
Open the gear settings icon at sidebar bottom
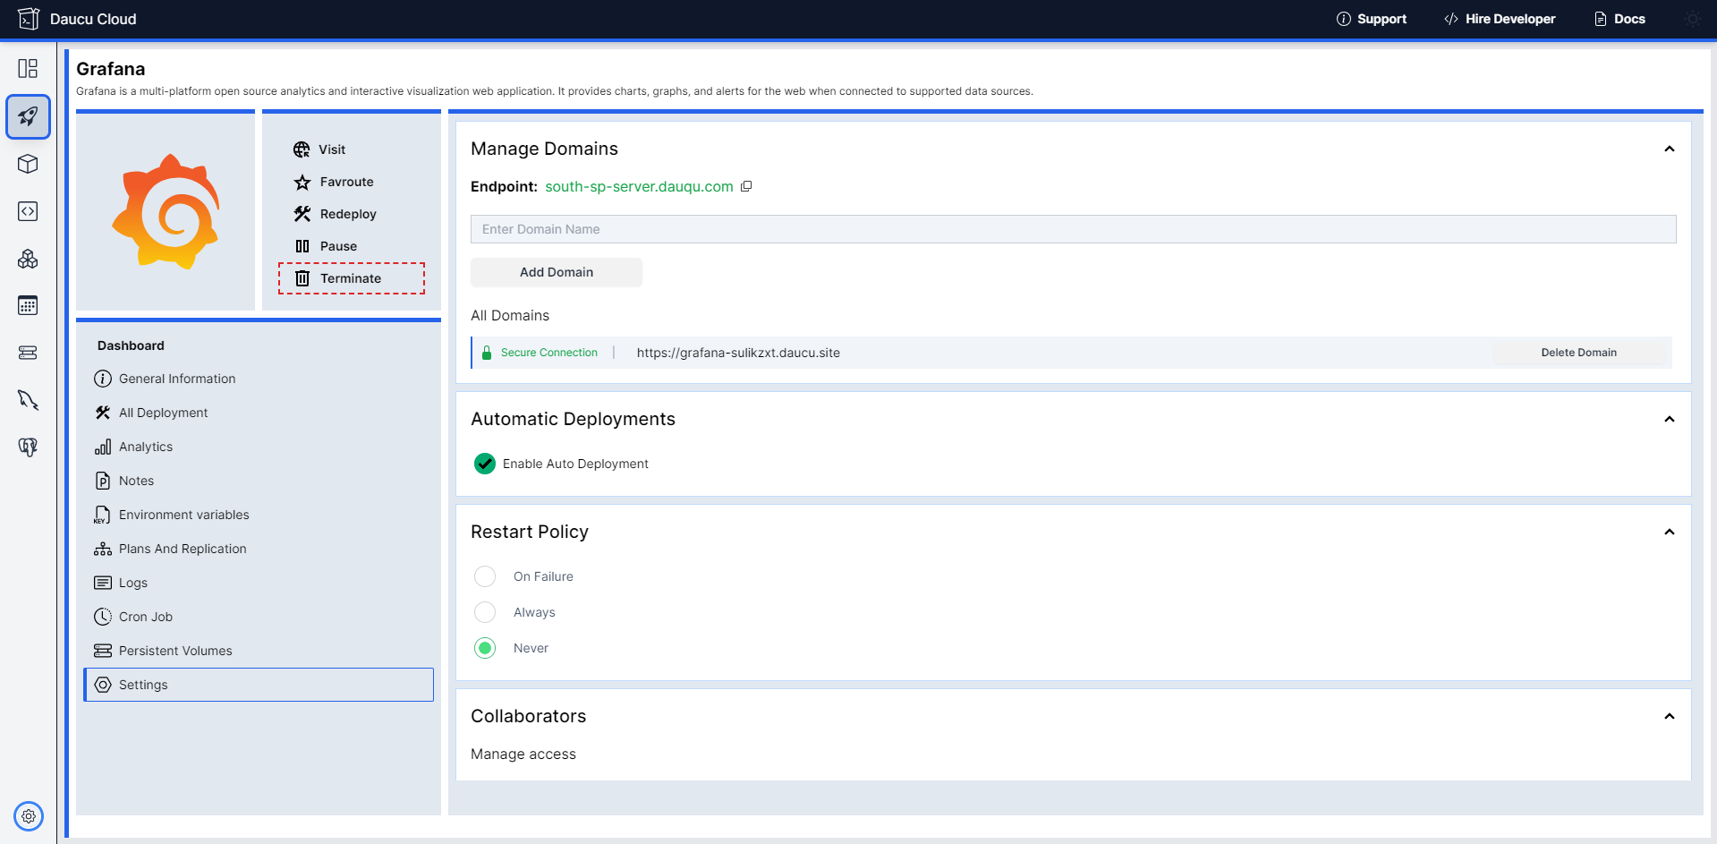[29, 816]
